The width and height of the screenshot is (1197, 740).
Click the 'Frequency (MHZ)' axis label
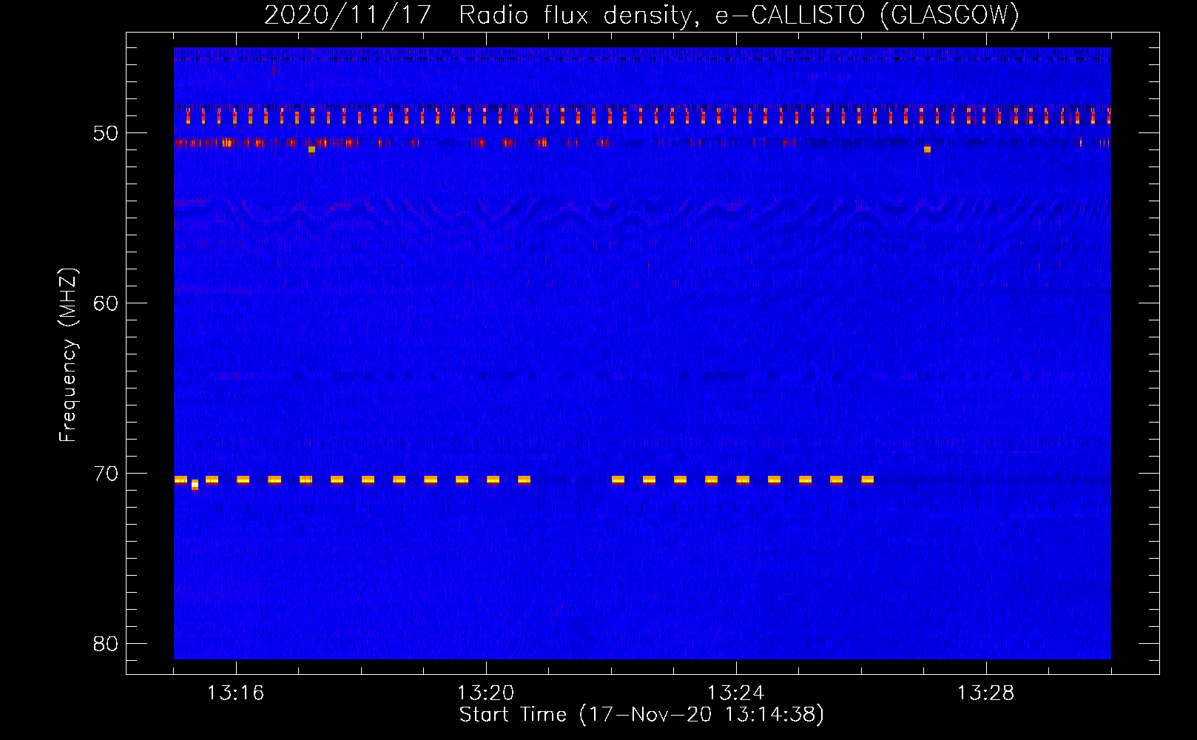(68, 355)
